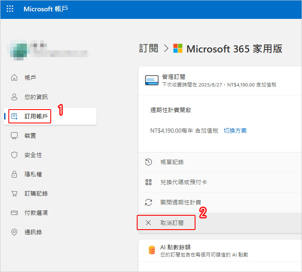Open the Microsoft apps launcher grid

[10, 9]
